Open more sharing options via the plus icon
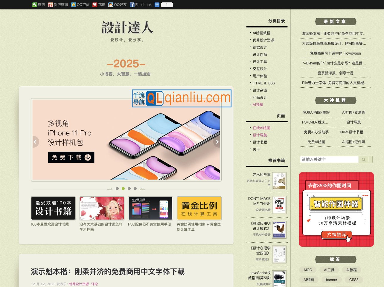This screenshot has width=384, height=287. pos(156,4)
